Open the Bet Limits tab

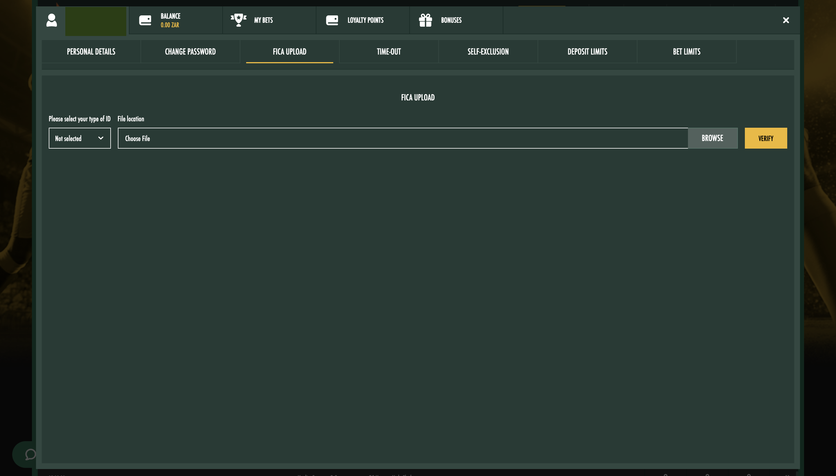pyautogui.click(x=686, y=51)
